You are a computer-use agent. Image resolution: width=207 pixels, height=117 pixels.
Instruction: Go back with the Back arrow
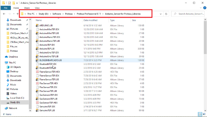pos(4,14)
